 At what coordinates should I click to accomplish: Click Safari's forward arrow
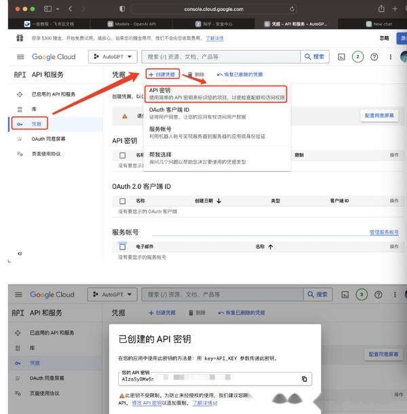point(83,9)
